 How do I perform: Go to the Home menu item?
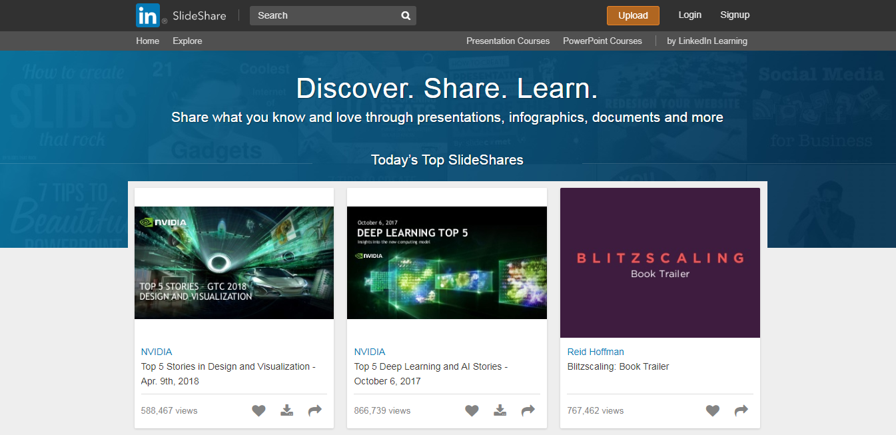148,41
